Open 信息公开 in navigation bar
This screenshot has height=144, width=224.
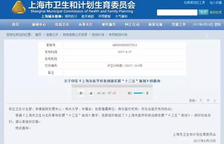click(x=62, y=24)
